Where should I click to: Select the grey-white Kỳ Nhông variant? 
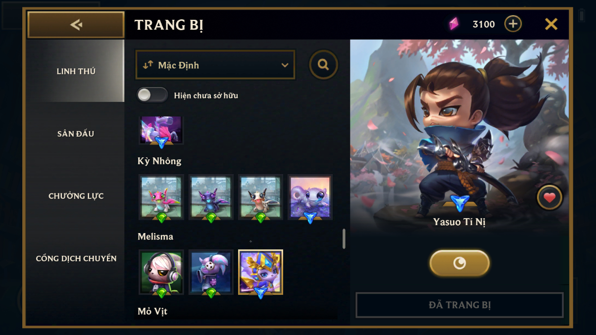[x=260, y=197]
